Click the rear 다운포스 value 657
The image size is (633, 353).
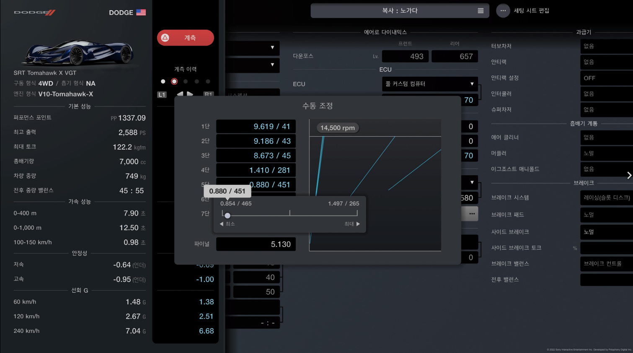455,56
